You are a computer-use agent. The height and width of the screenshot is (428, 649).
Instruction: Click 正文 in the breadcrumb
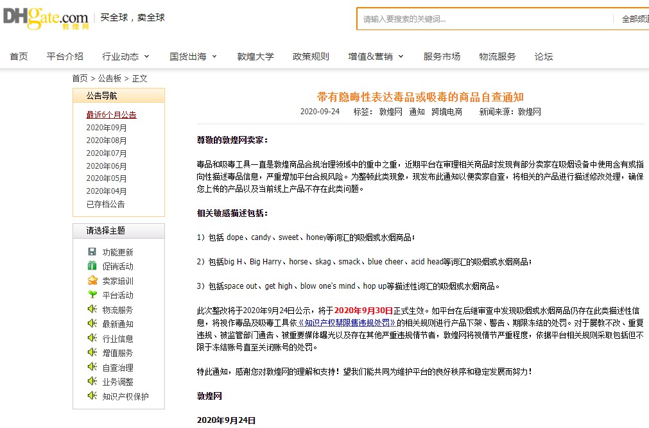[139, 78]
